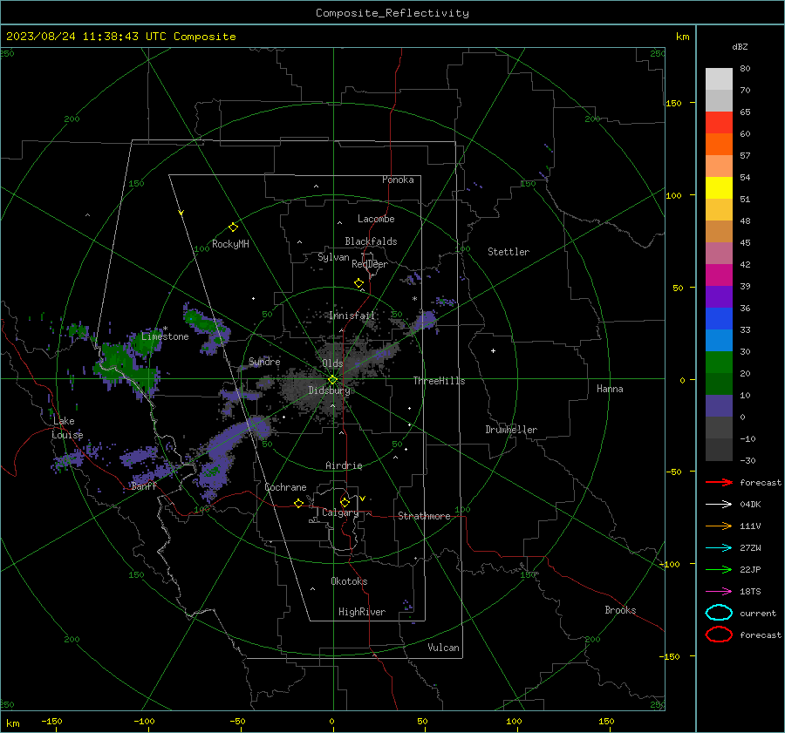Click the yellow diamond marker below RedDeer
Image resolution: width=785 pixels, height=733 pixels.
[x=358, y=283]
